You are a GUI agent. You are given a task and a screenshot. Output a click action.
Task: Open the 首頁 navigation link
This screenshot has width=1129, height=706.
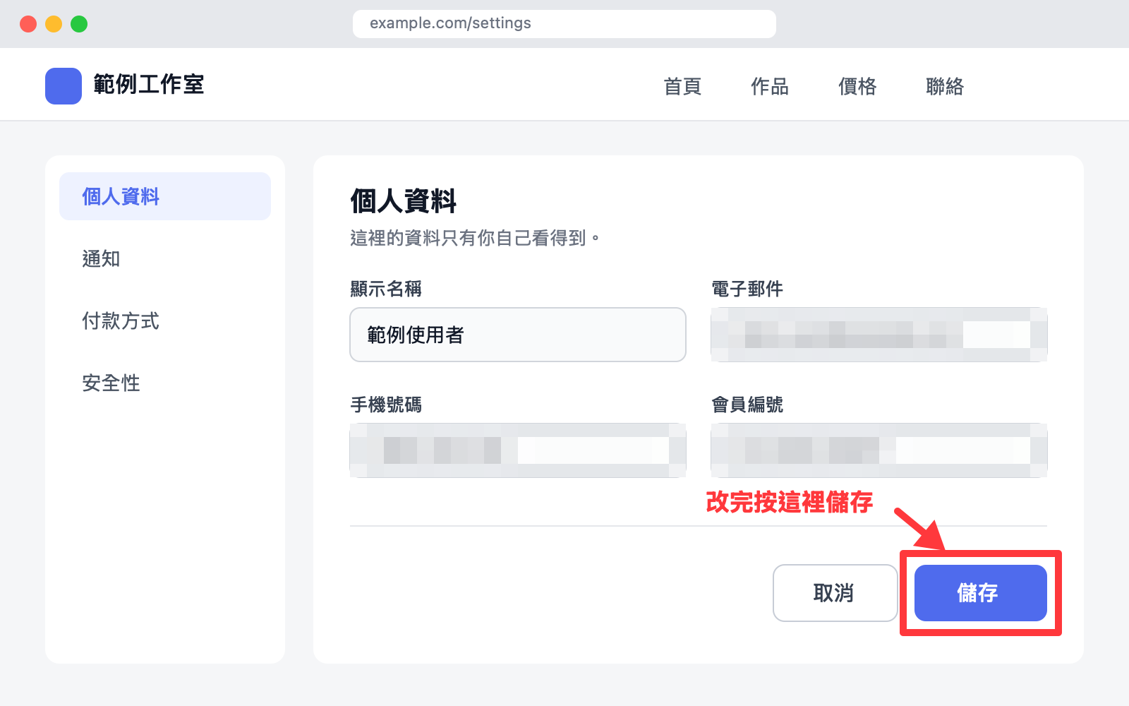pyautogui.click(x=682, y=86)
